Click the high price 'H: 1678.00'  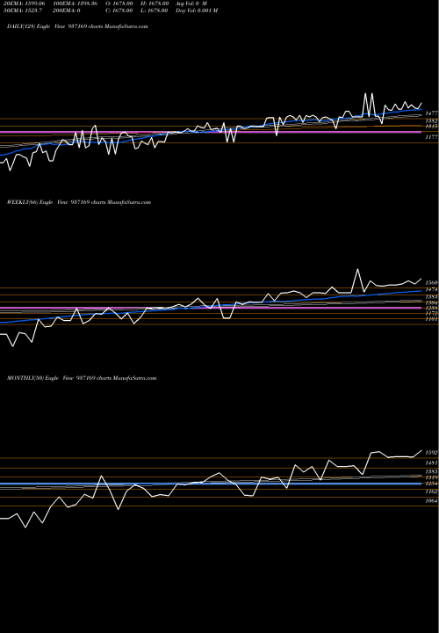coord(155,4)
